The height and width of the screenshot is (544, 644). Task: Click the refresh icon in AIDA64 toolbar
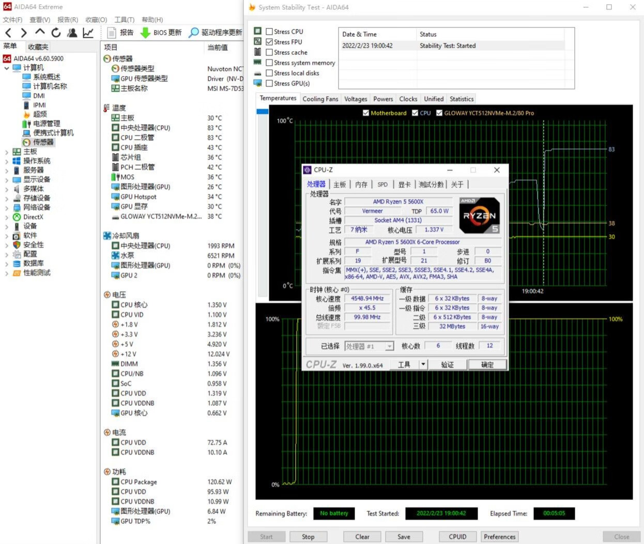click(56, 33)
